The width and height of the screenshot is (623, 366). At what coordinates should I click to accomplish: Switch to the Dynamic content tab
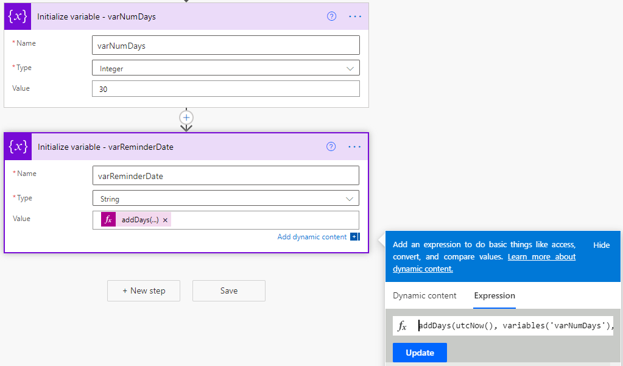(424, 295)
